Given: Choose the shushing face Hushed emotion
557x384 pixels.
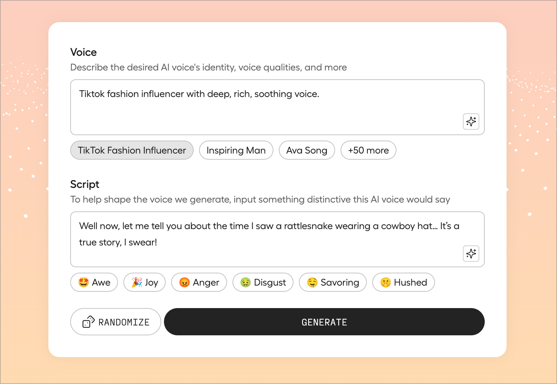Looking at the screenshot, I should click(x=403, y=282).
